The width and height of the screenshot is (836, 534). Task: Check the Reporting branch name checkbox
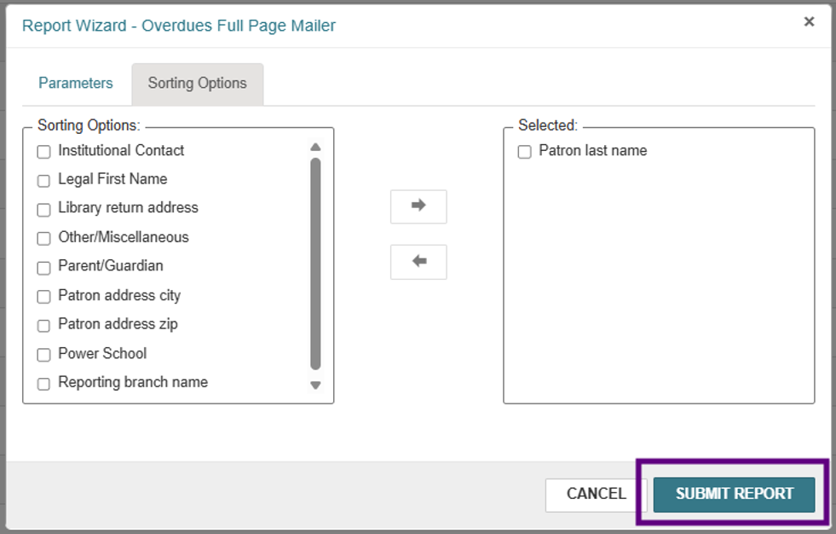point(43,384)
